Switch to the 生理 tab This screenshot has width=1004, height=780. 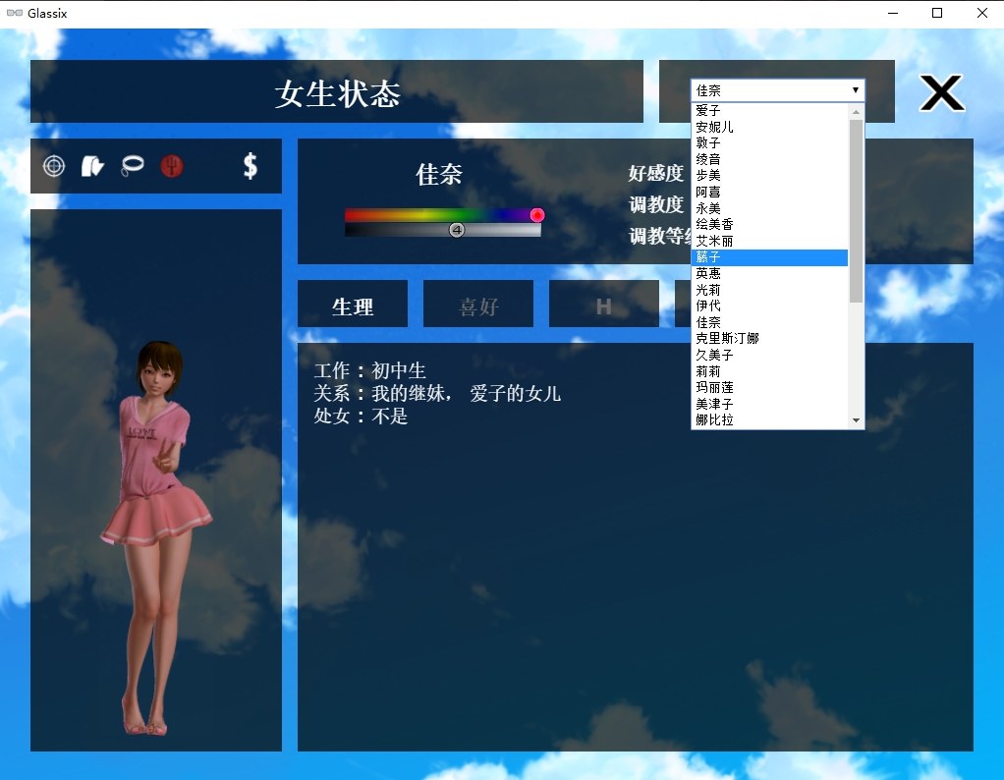[x=353, y=304]
